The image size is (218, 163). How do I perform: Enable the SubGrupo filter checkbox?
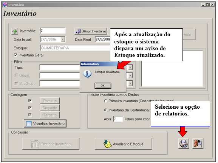16,83
